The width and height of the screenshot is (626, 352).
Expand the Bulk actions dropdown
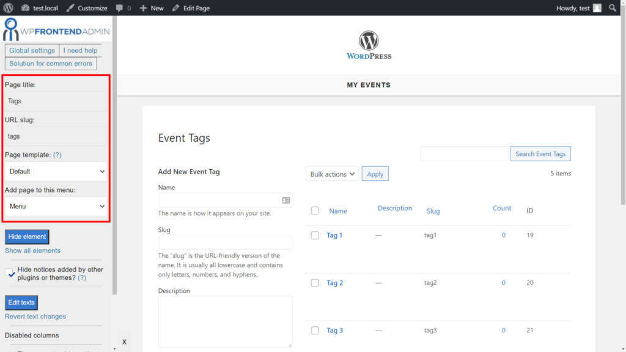click(x=332, y=174)
